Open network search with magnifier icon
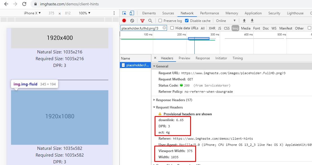Image resolution: width=312 pixels, height=165 pixels. click(x=150, y=21)
